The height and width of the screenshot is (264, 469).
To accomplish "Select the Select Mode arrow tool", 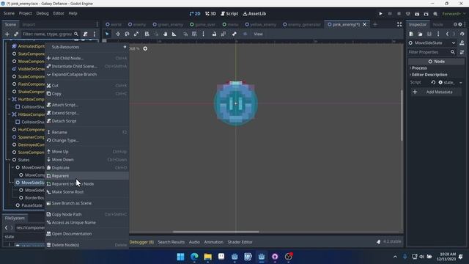I will click(107, 34).
